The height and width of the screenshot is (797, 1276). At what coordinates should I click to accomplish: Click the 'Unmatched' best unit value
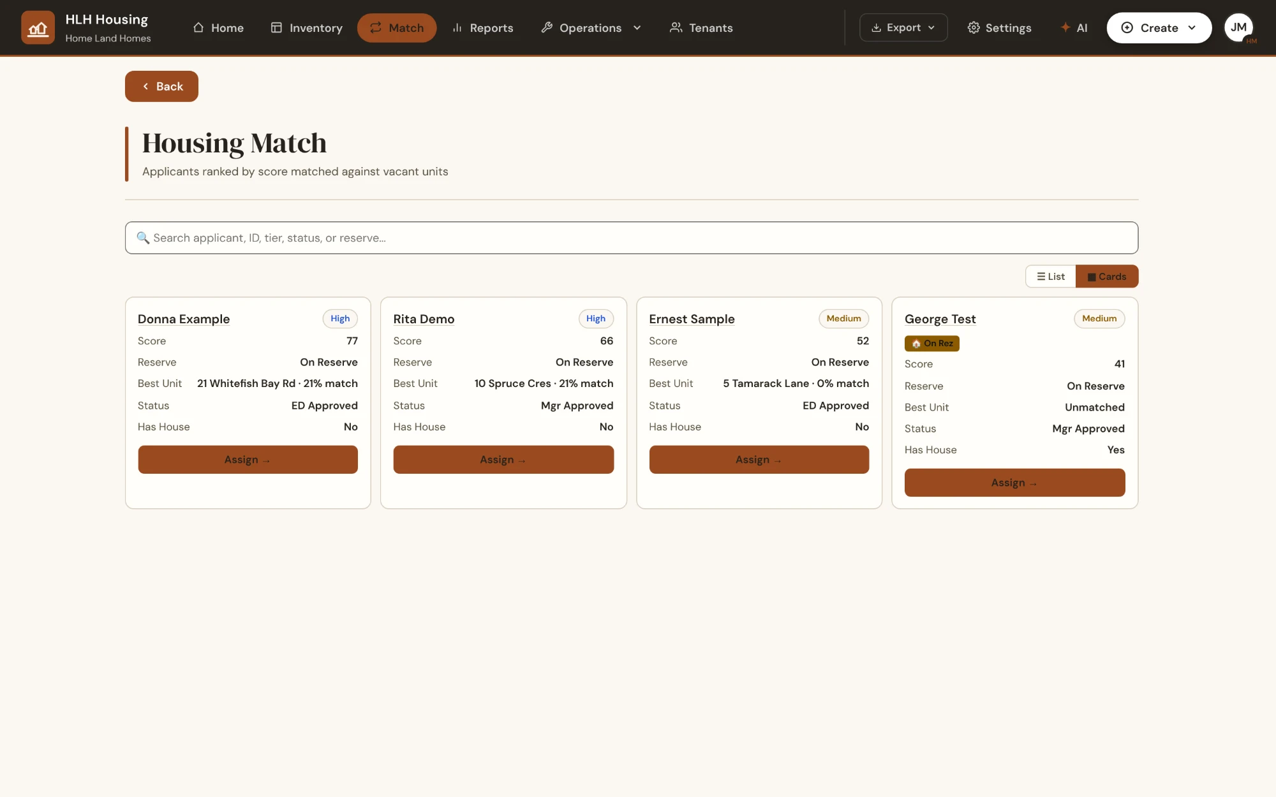click(x=1094, y=407)
